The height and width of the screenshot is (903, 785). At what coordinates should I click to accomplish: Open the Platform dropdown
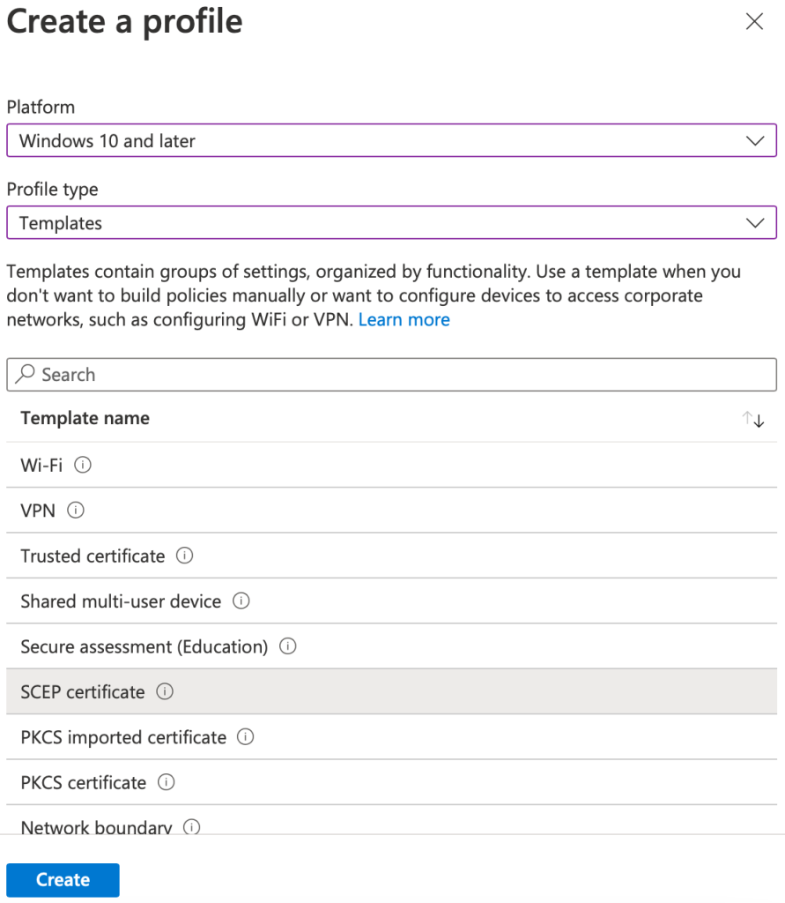click(391, 140)
